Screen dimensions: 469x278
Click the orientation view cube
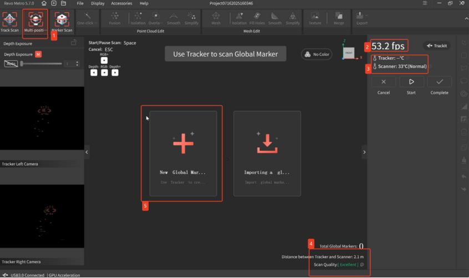pos(348,52)
